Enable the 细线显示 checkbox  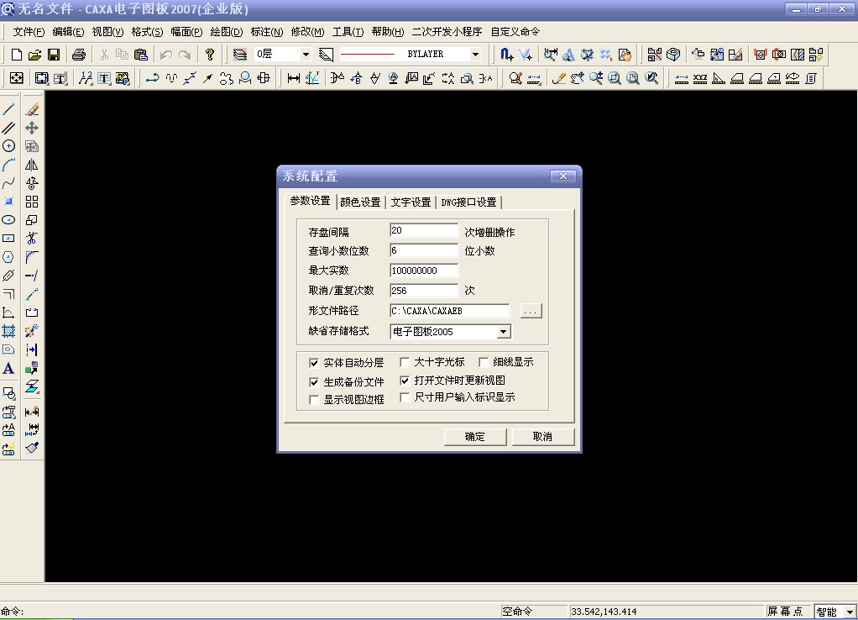[484, 362]
